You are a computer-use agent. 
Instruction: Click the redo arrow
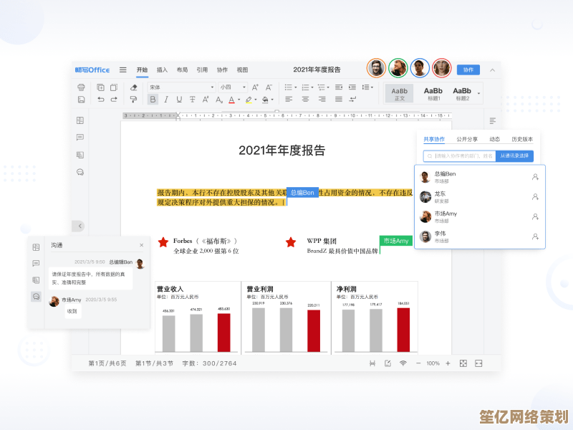click(114, 100)
